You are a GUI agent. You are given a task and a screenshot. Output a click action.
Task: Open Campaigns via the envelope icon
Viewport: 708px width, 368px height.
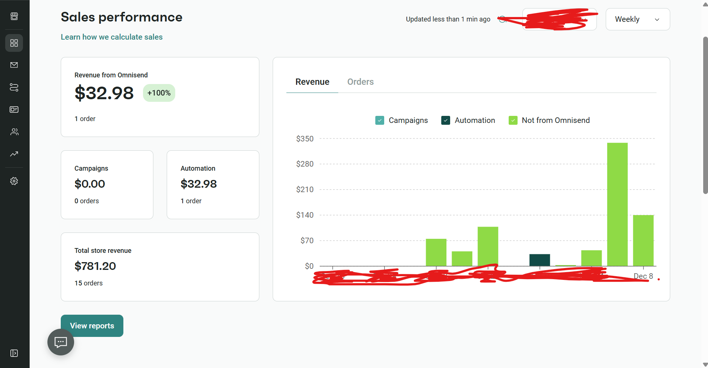pyautogui.click(x=14, y=65)
